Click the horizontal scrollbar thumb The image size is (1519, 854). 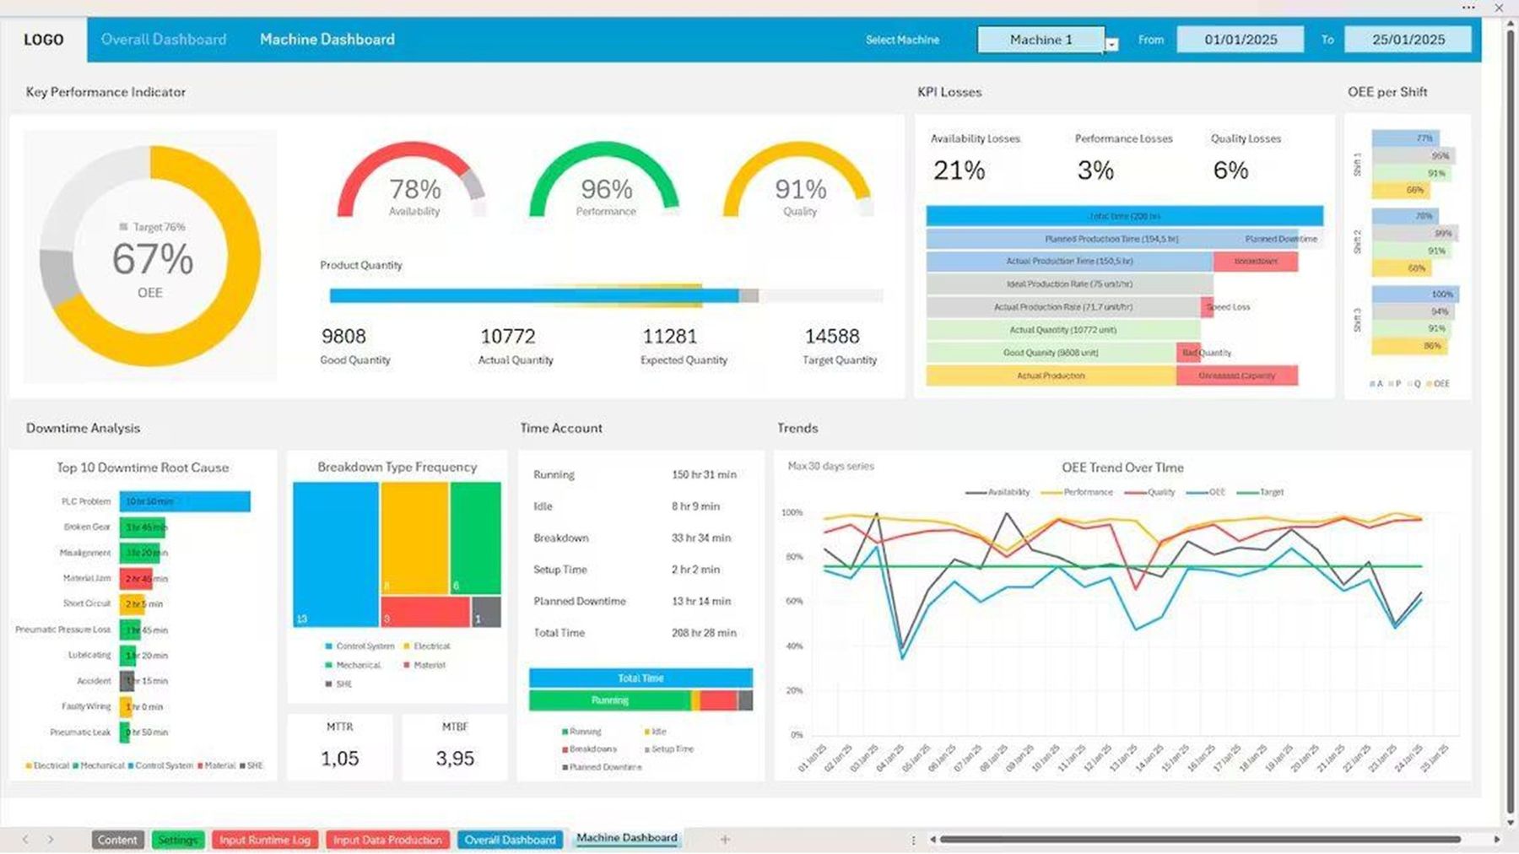pos(1200,840)
